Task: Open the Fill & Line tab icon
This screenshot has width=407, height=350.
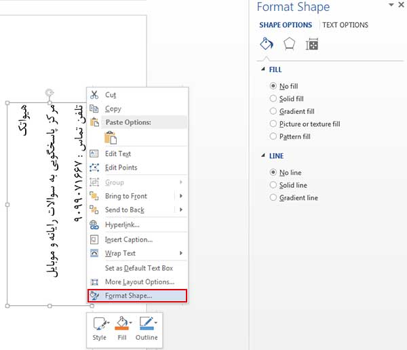Action: (267, 43)
